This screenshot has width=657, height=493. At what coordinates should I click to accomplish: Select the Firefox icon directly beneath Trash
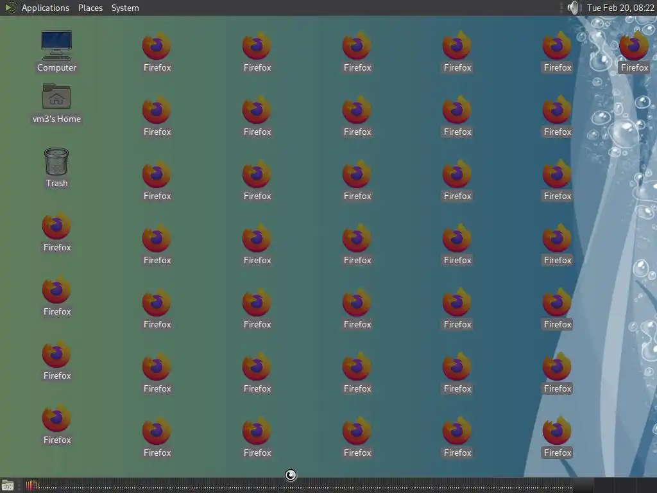point(56,232)
